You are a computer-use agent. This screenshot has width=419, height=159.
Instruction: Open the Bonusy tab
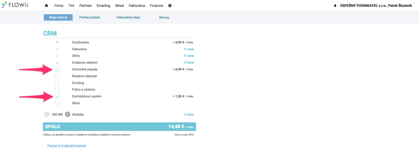(164, 17)
